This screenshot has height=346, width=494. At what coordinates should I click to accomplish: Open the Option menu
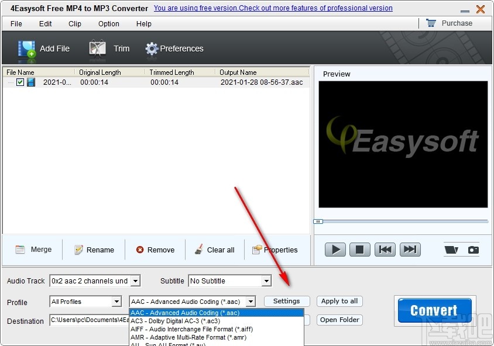108,24
